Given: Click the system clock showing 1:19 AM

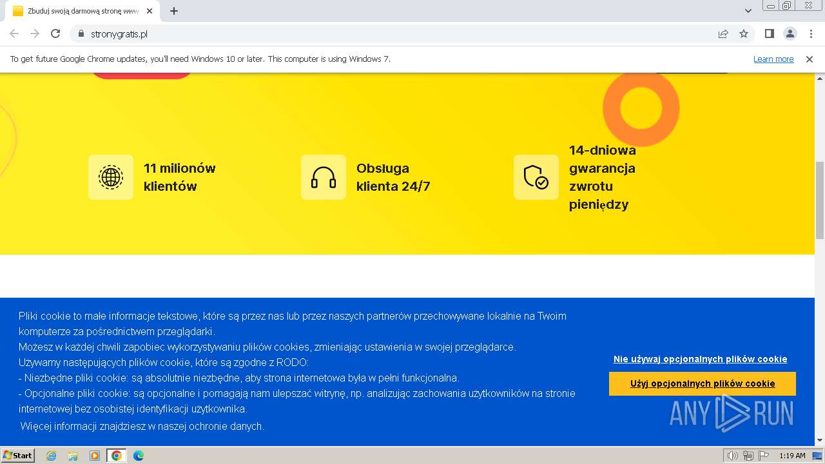Looking at the screenshot, I should [792, 456].
